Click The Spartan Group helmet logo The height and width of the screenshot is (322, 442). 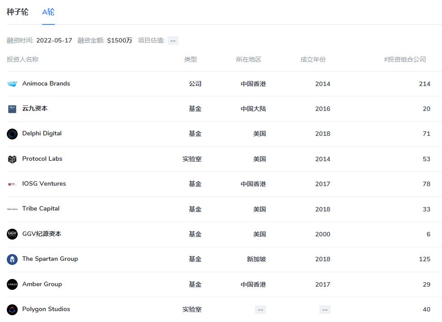(12, 259)
